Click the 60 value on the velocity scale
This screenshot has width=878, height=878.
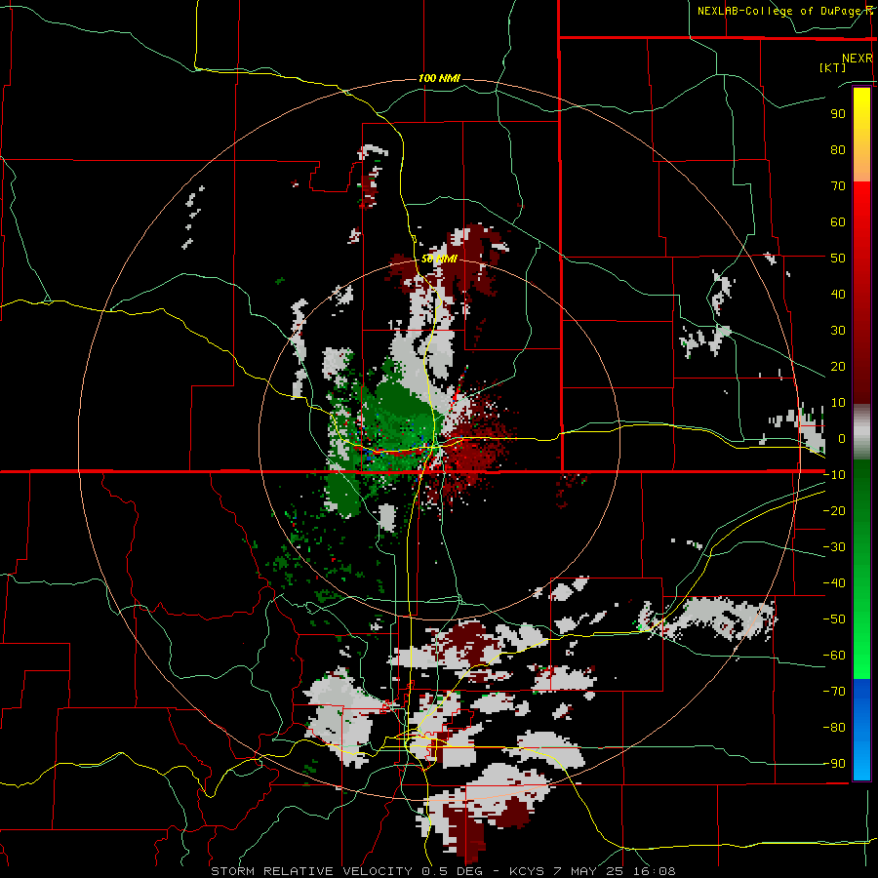(x=838, y=222)
